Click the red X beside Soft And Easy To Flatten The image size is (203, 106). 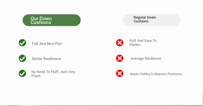(120, 43)
